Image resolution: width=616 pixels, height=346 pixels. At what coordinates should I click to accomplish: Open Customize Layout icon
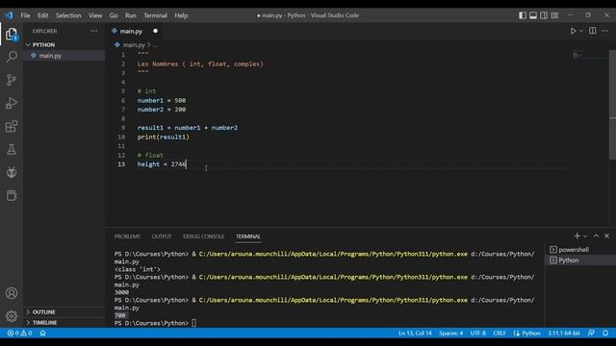coord(554,15)
